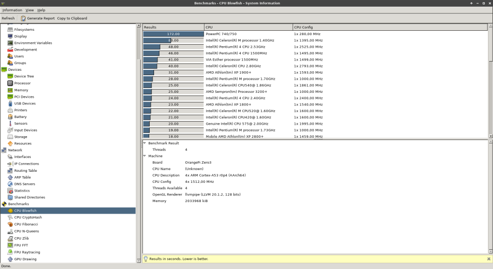Select the Routing Table network icon
Screen dimensions: 493x269
tap(11, 170)
